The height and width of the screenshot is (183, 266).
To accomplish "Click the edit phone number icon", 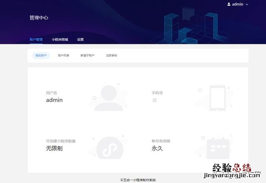I will (155, 100).
